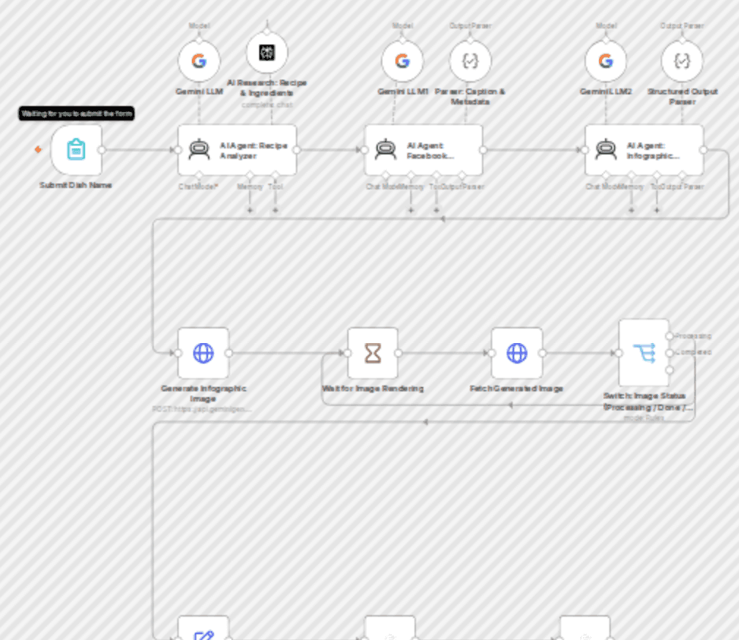
Task: Add Memory sub-node to Recipe Analyzer agent
Action: tap(250, 210)
